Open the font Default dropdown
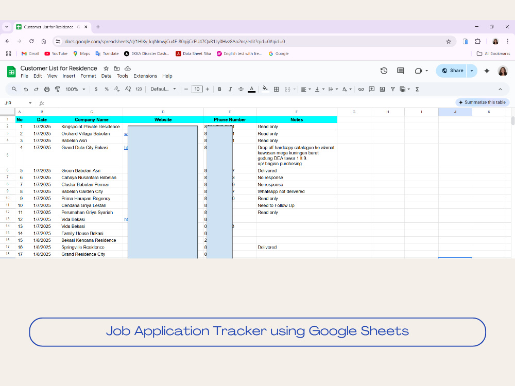Screen dimensions: 515x386 163,89
